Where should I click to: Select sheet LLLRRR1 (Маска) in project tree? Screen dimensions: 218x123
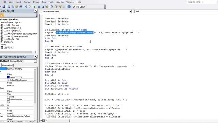coord(11,25)
